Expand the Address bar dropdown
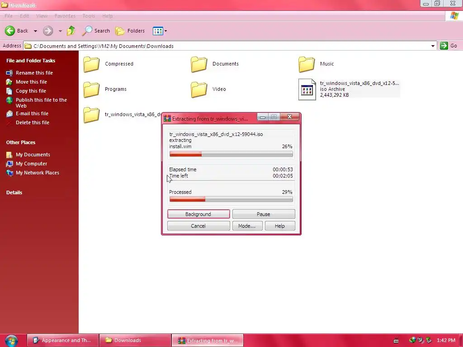 (x=433, y=46)
